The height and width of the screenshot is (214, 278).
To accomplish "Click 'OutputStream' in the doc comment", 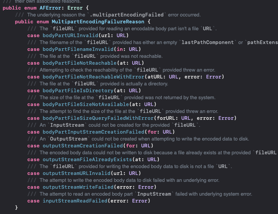I will click(x=69, y=139).
